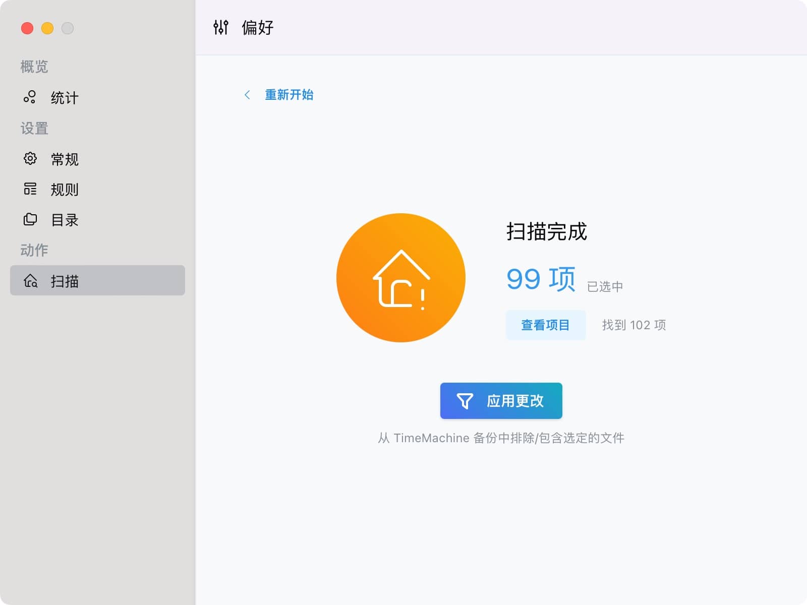The width and height of the screenshot is (807, 605).
Task: Open the 规则 sidebar item
Action: click(97, 189)
